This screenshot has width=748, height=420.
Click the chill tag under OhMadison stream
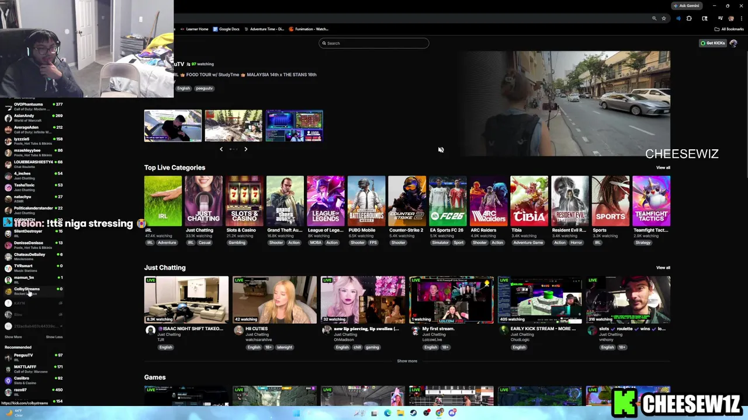pyautogui.click(x=357, y=348)
